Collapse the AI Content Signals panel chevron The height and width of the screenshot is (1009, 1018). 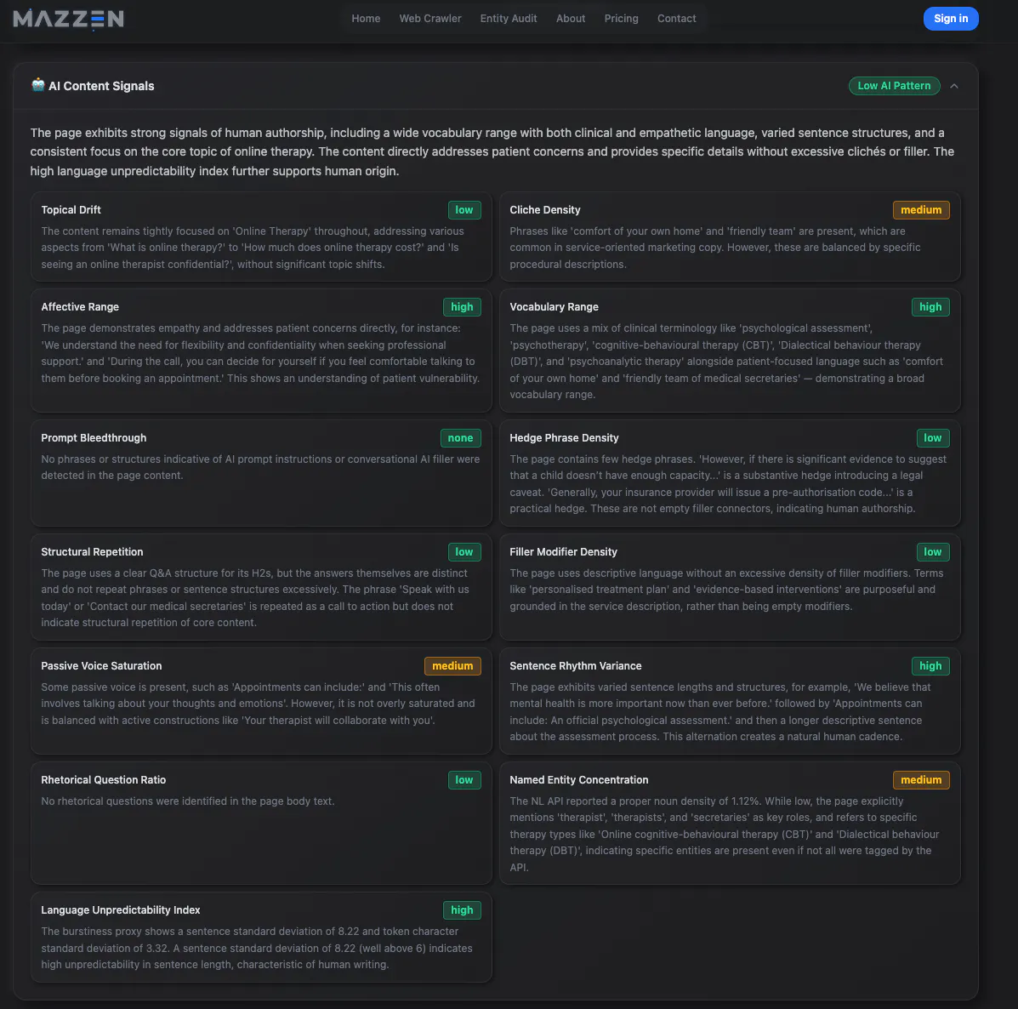[x=953, y=86]
